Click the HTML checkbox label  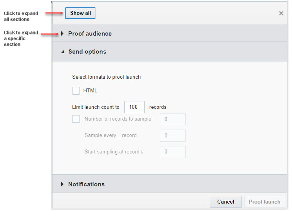[x=90, y=90]
